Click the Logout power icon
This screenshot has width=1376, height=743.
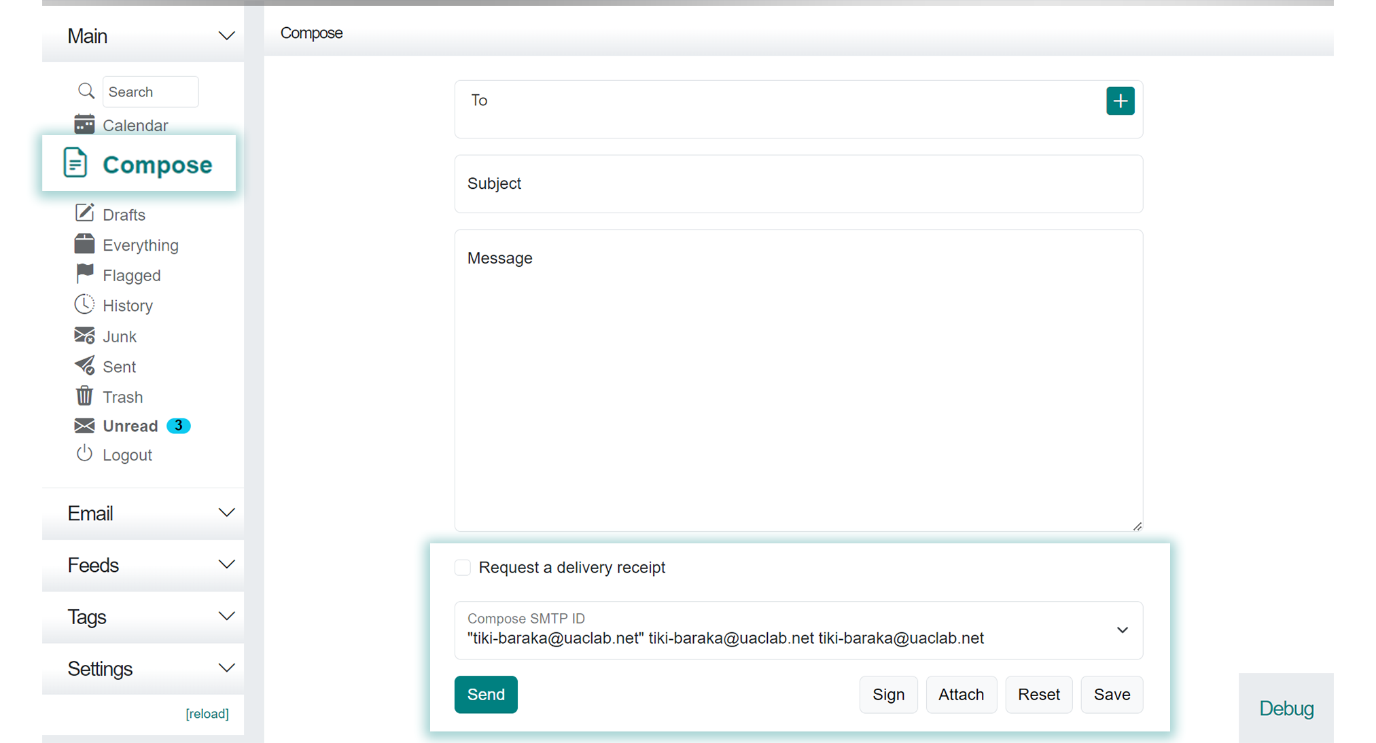click(x=84, y=453)
